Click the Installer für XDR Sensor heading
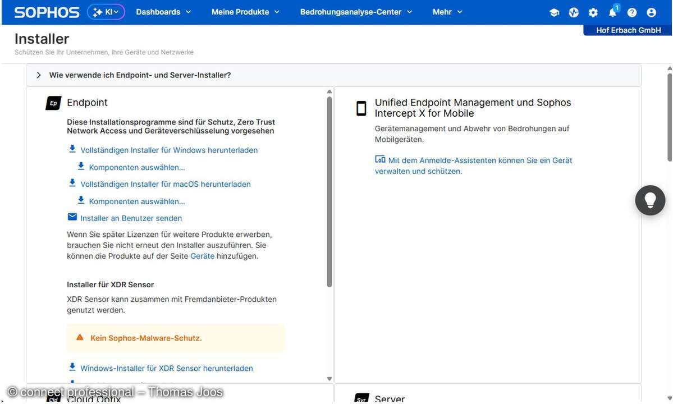This screenshot has width=673, height=404. (x=111, y=285)
